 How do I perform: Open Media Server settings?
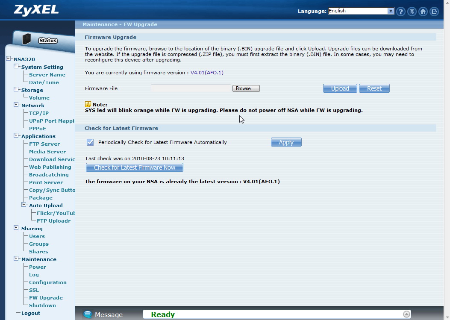click(47, 152)
